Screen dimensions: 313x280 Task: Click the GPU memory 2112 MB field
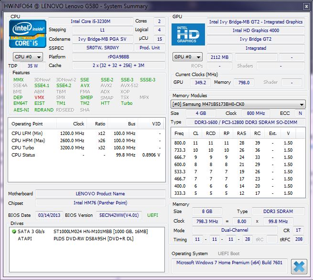tap(220, 57)
